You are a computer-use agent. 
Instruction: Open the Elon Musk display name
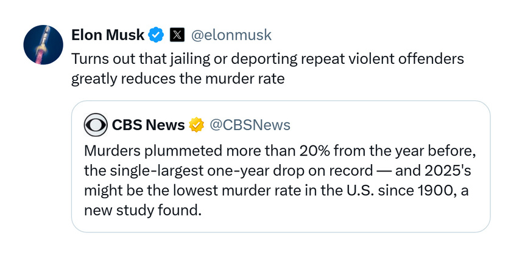click(x=108, y=35)
